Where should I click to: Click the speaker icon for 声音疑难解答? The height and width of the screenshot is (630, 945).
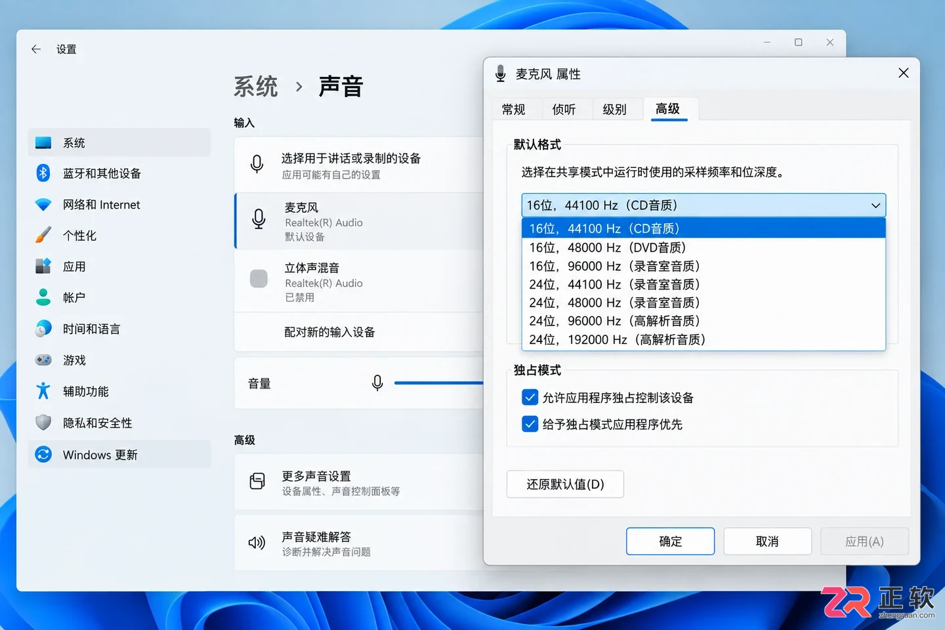point(257,543)
